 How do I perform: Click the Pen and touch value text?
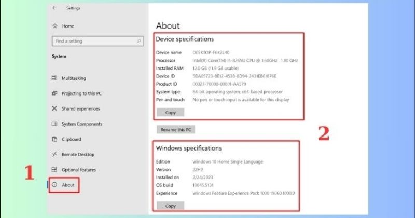click(241, 100)
